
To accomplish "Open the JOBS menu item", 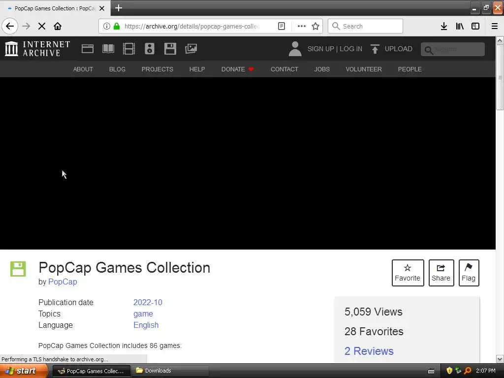I will [322, 69].
